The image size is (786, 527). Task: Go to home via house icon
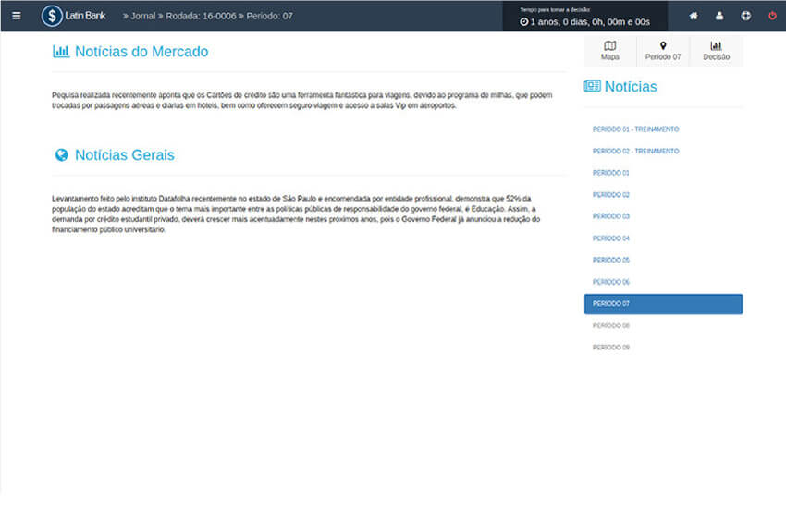click(x=694, y=16)
